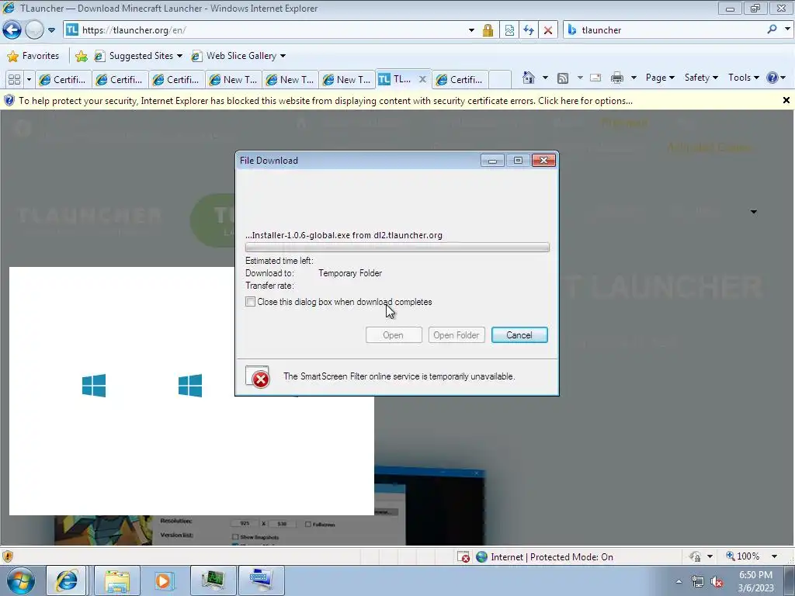Click the network tray icon
This screenshot has width=795, height=596.
[x=698, y=581]
